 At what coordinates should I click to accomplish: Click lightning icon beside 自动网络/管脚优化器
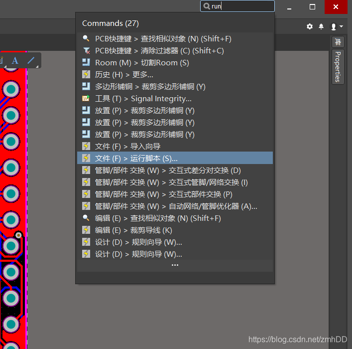pos(86,206)
